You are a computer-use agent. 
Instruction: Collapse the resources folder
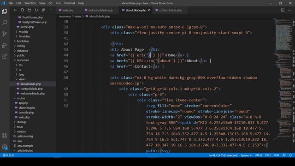tap(23, 60)
